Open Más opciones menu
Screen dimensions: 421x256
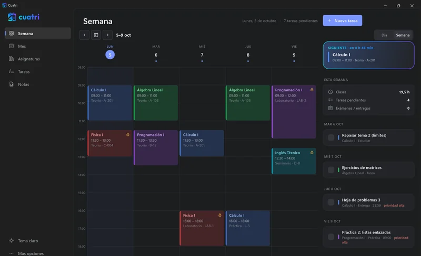pos(37,253)
